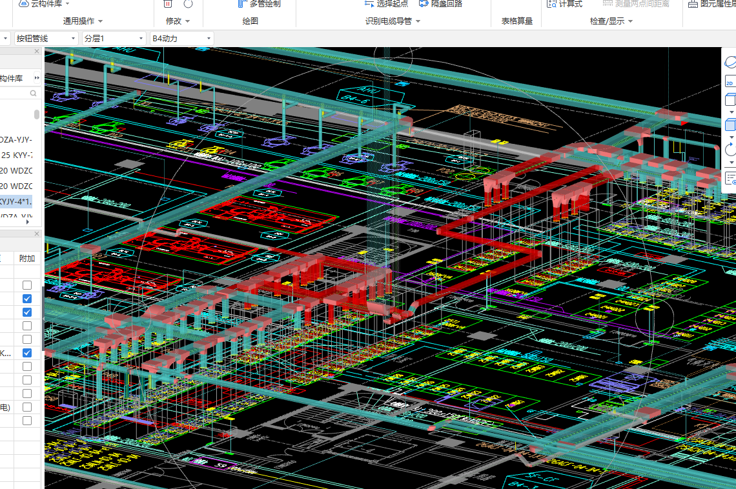Click the orbit view icon in right toolbar
The height and width of the screenshot is (489, 736).
pos(730,63)
